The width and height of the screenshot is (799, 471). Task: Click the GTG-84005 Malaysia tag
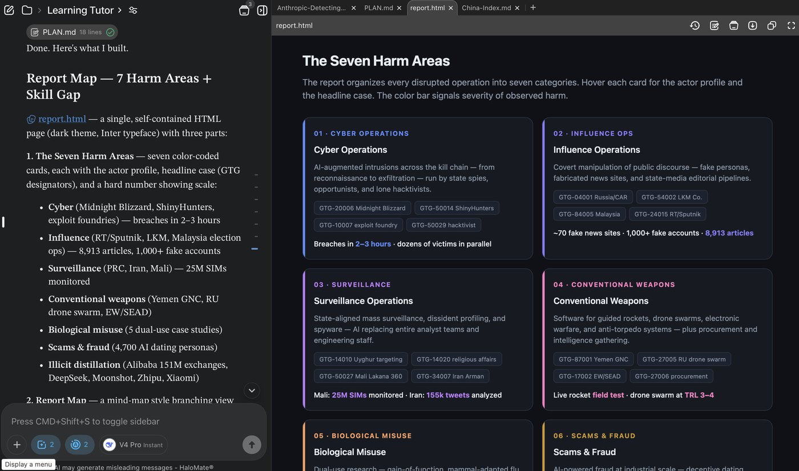click(x=590, y=214)
